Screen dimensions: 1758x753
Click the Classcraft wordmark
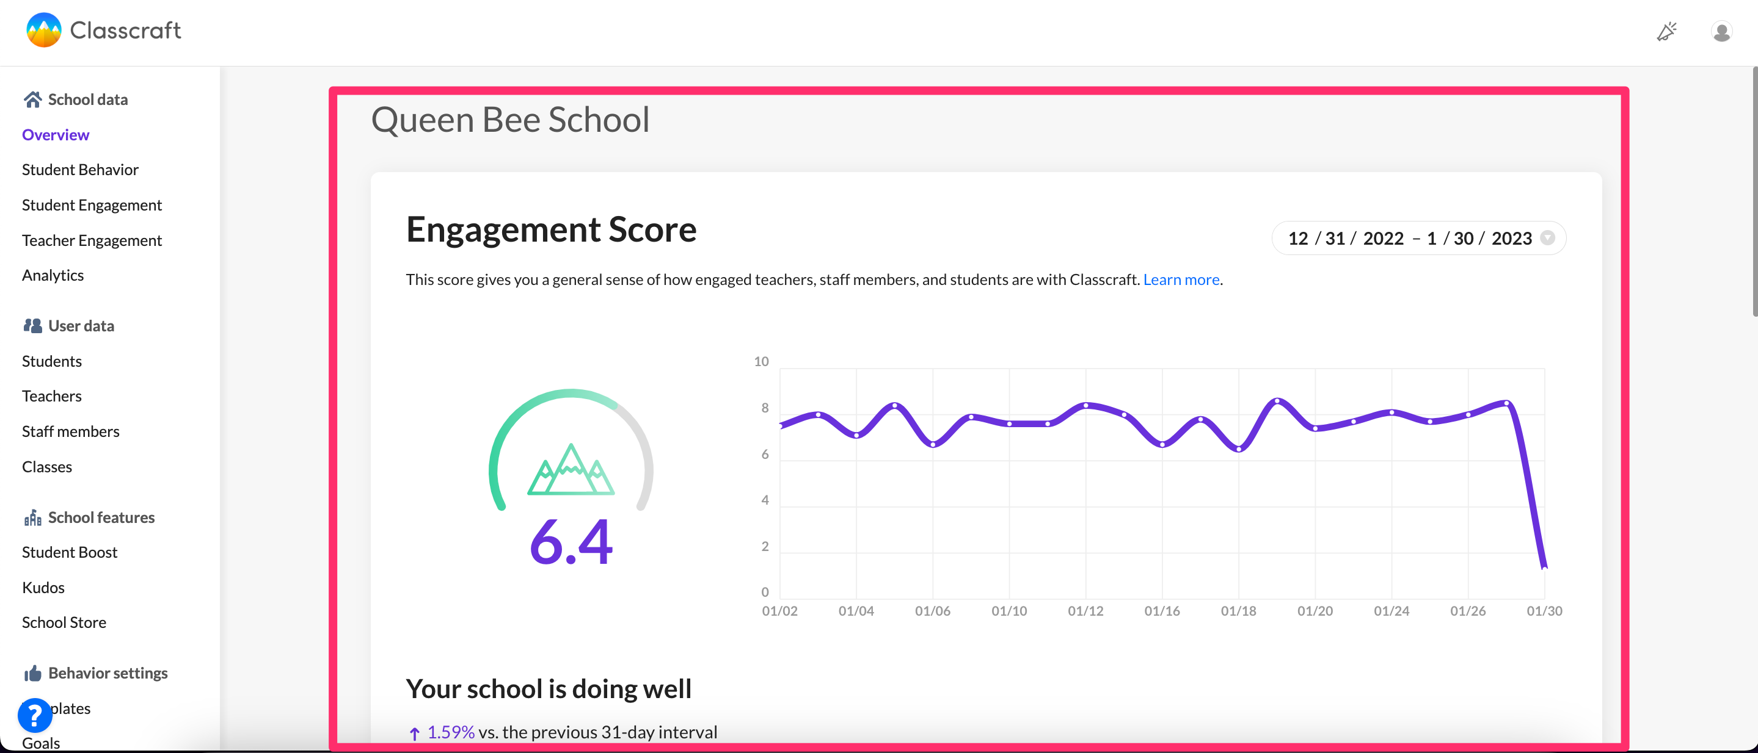[x=126, y=30]
